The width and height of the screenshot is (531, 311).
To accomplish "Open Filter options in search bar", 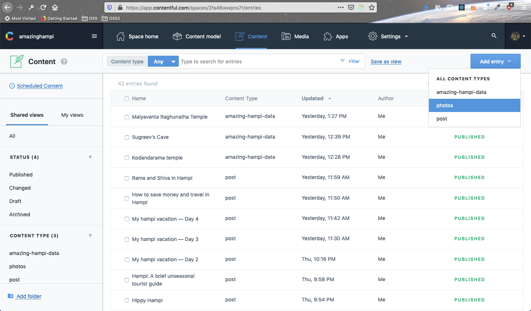I will [x=350, y=62].
